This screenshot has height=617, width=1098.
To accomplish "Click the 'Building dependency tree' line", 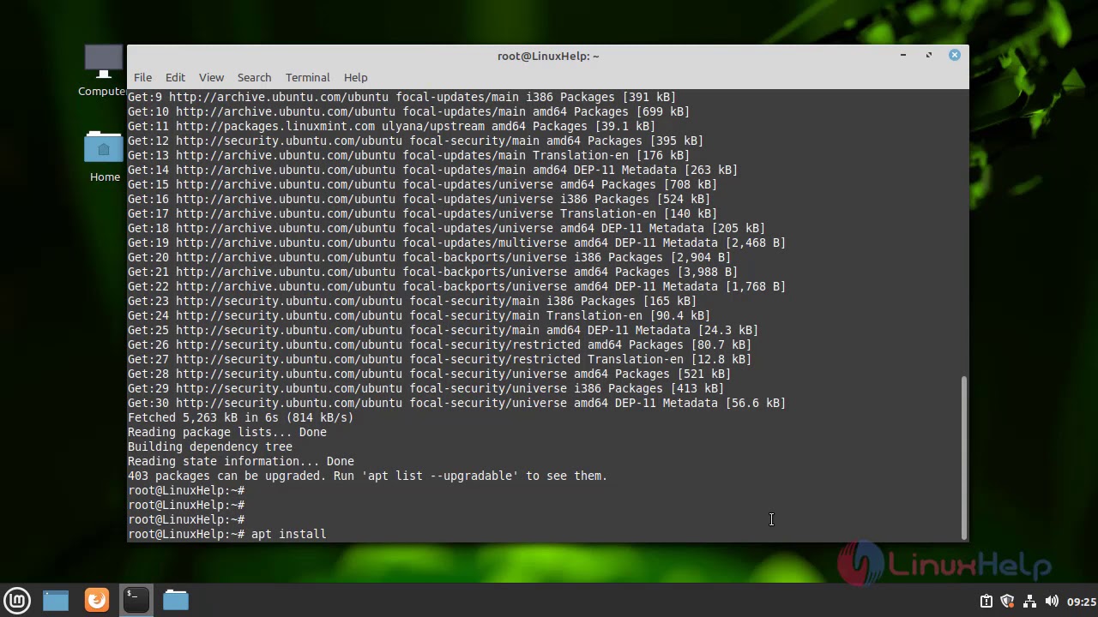I will [x=209, y=446].
